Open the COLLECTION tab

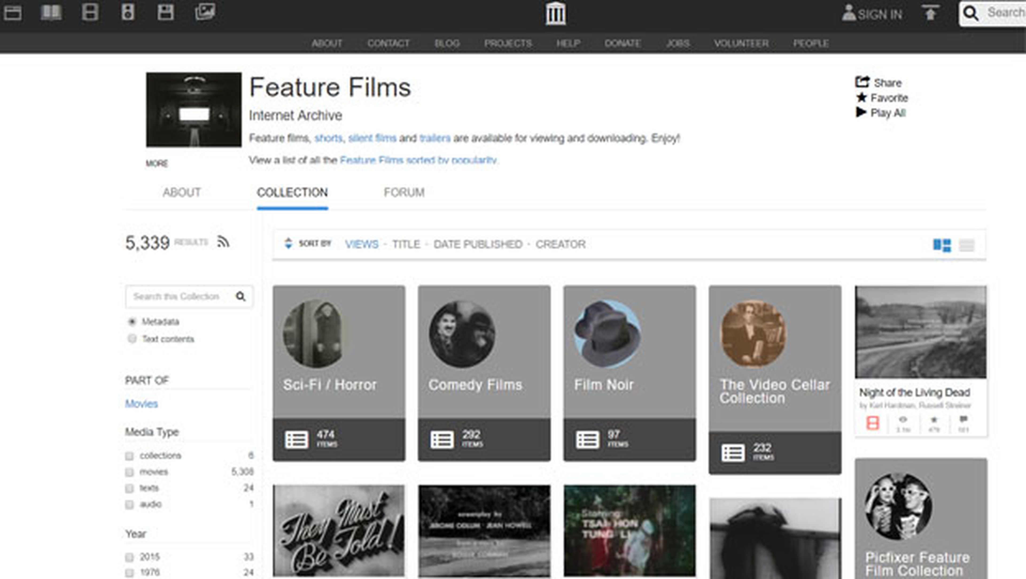click(x=292, y=192)
